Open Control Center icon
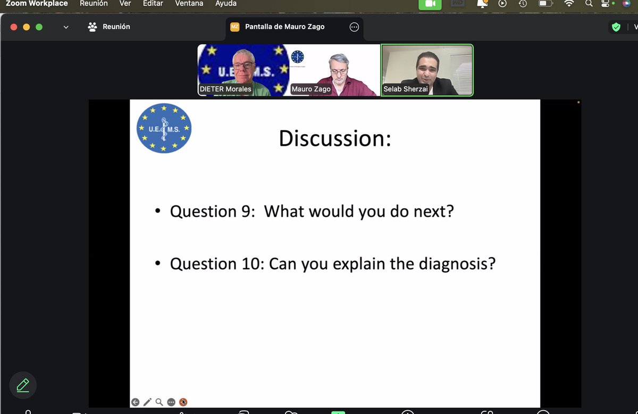The image size is (638, 414). (x=606, y=4)
